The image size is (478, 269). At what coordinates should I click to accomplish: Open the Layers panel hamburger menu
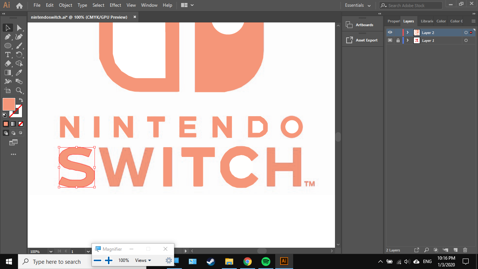click(474, 21)
